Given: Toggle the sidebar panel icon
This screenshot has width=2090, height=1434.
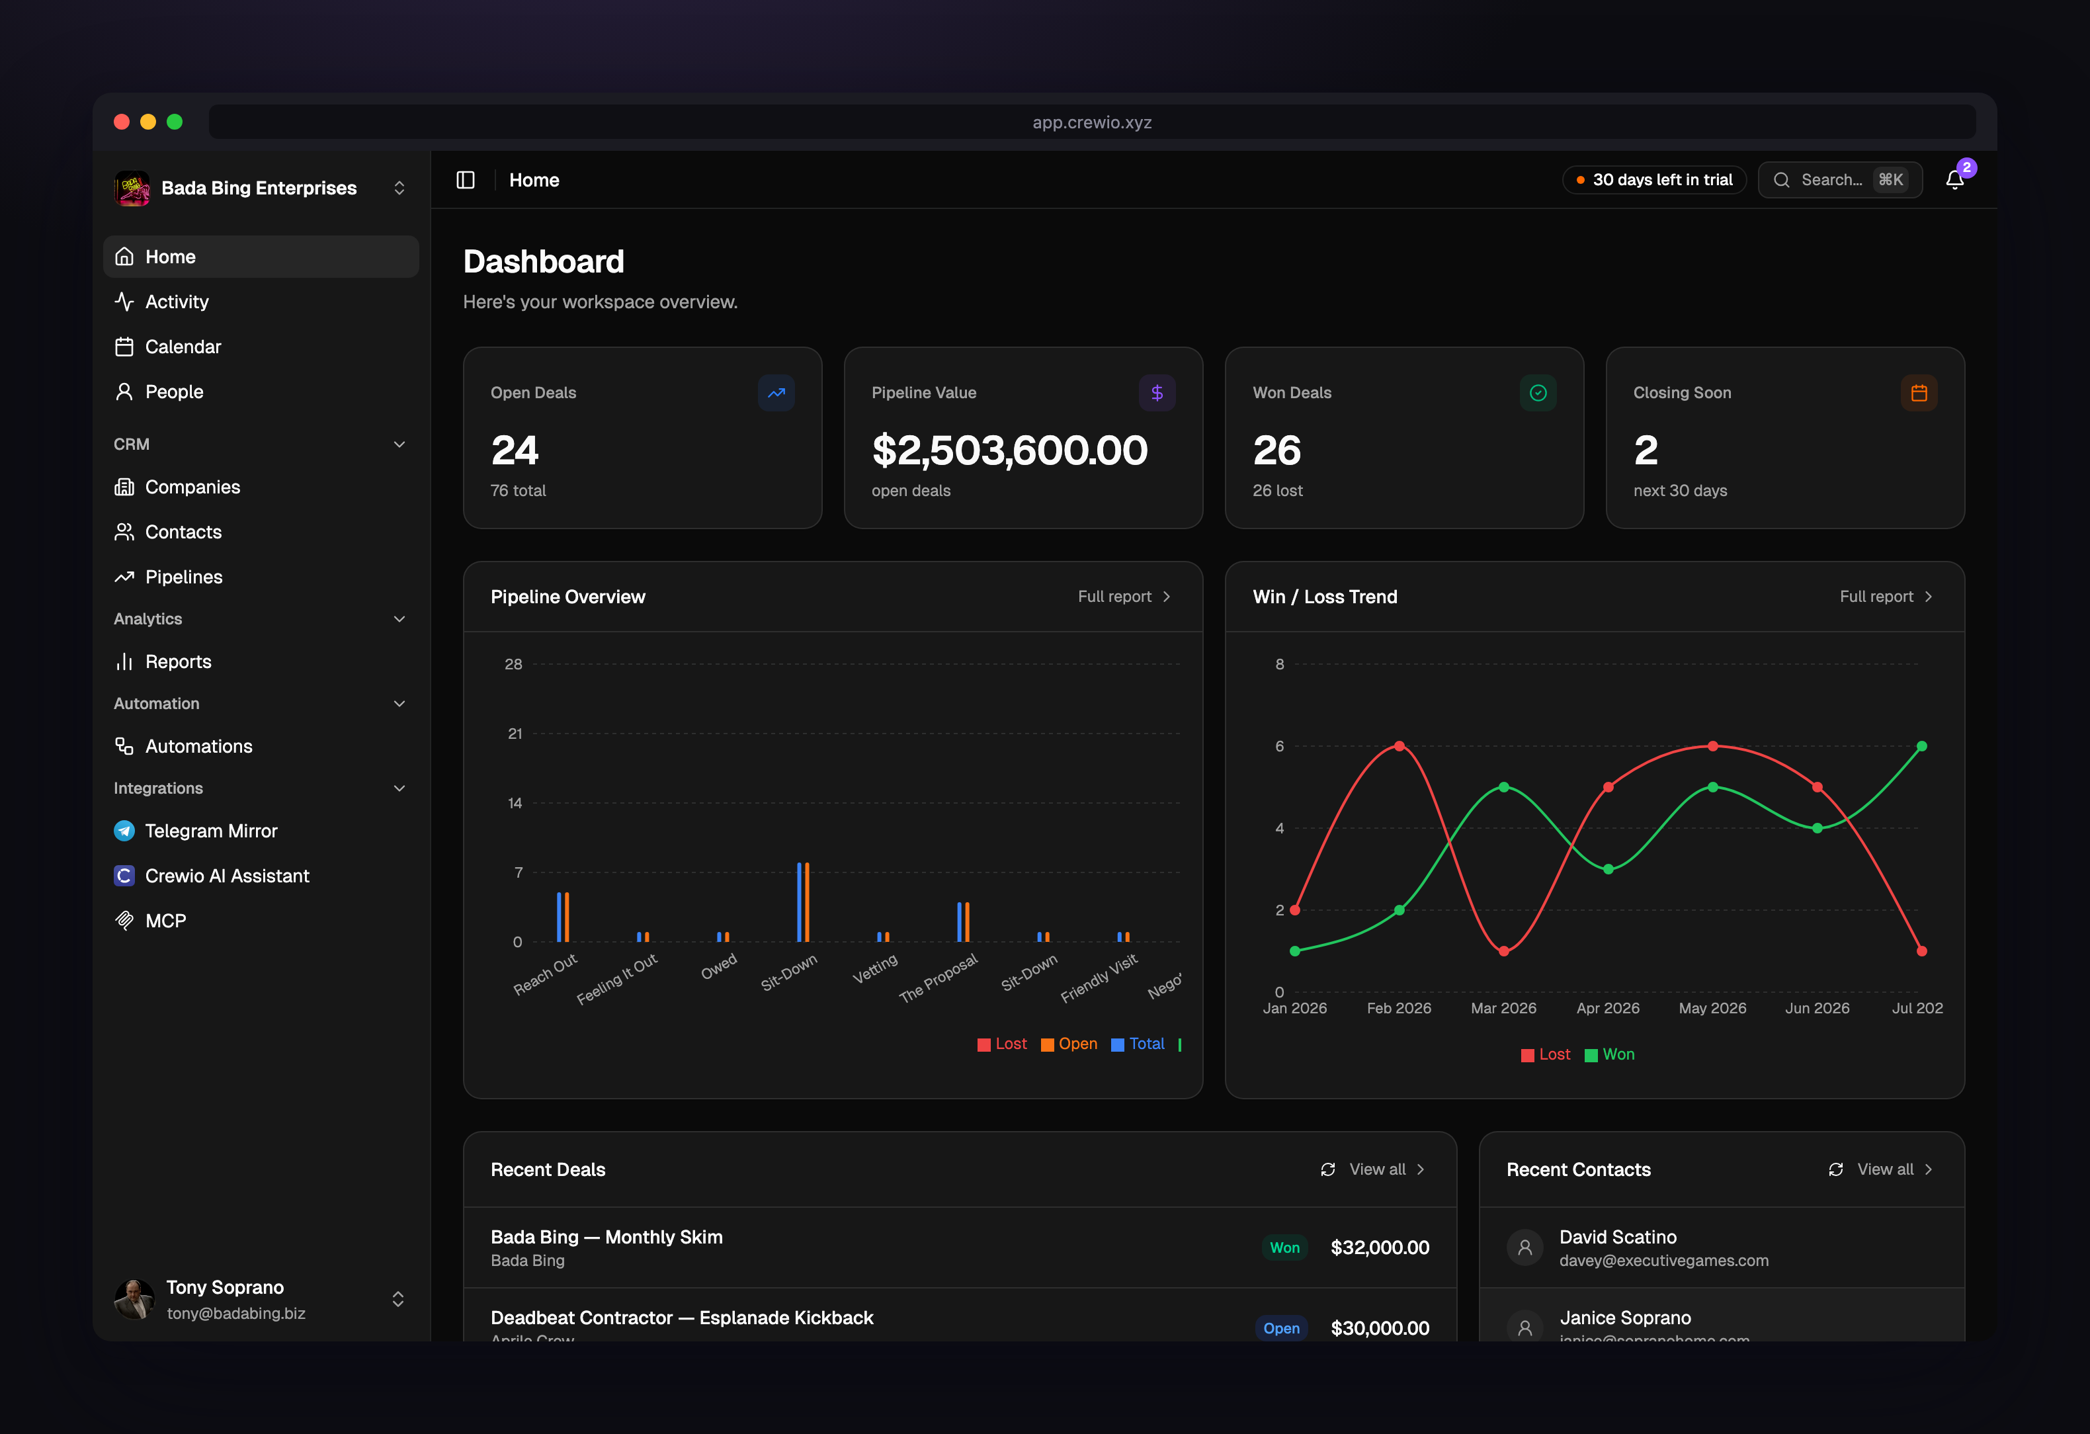Looking at the screenshot, I should pos(465,180).
